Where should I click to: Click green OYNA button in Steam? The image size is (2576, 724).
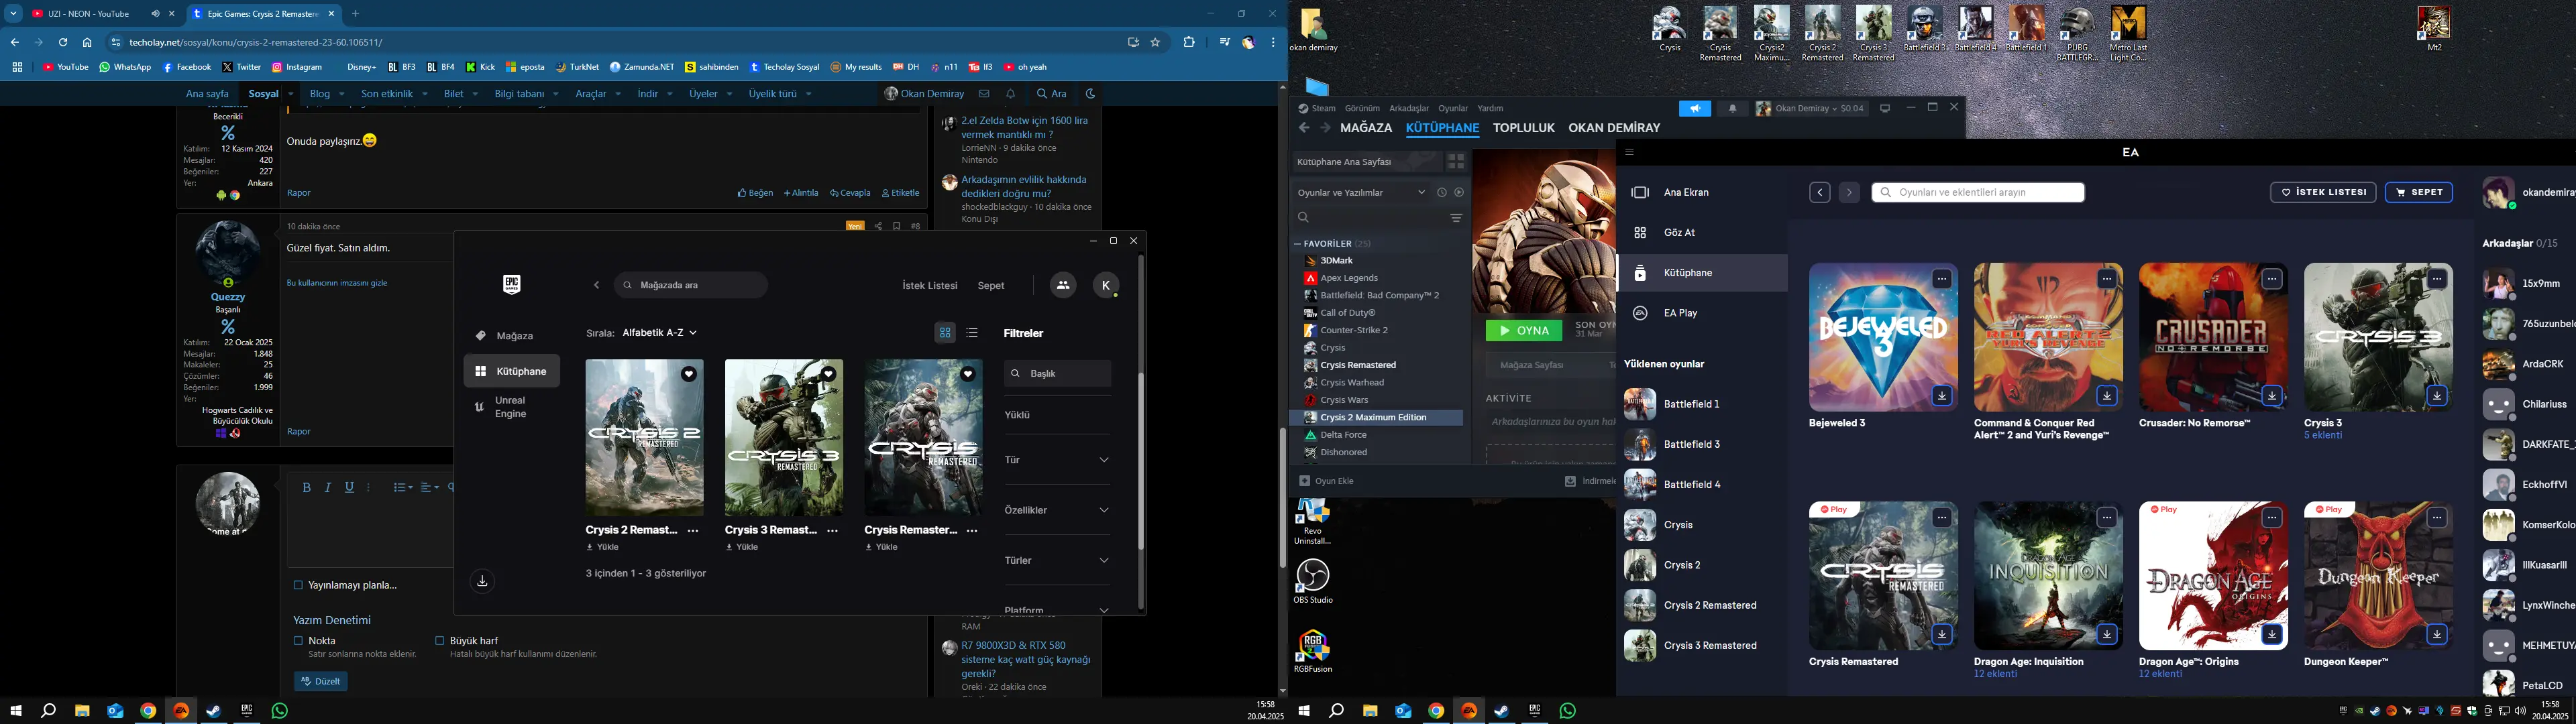click(x=1523, y=330)
